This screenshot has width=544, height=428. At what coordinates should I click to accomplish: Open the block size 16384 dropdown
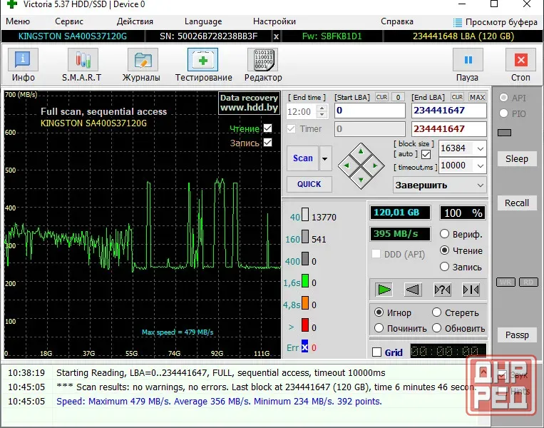point(480,148)
